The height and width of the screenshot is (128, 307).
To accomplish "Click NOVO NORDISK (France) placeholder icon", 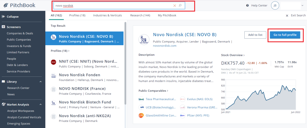I will point(53,89).
